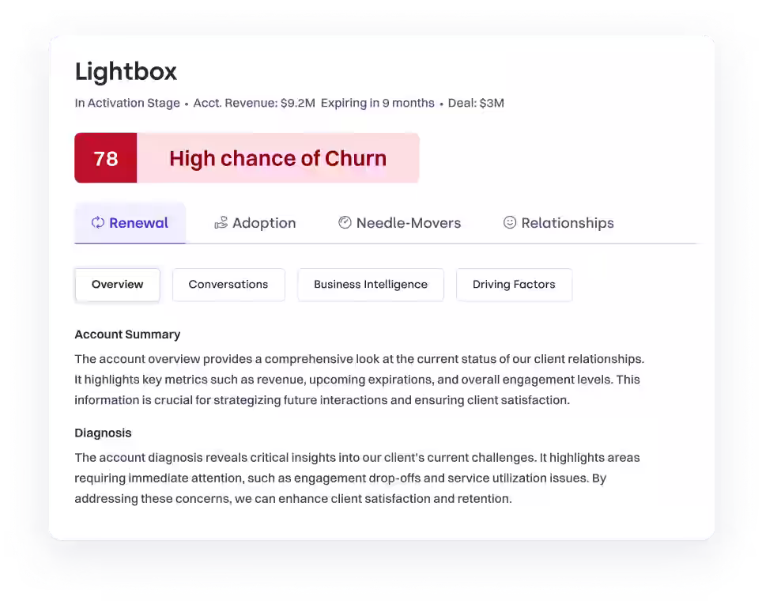Open the Conversations section button
Screen dimensions: 762x601
pyautogui.click(x=228, y=285)
